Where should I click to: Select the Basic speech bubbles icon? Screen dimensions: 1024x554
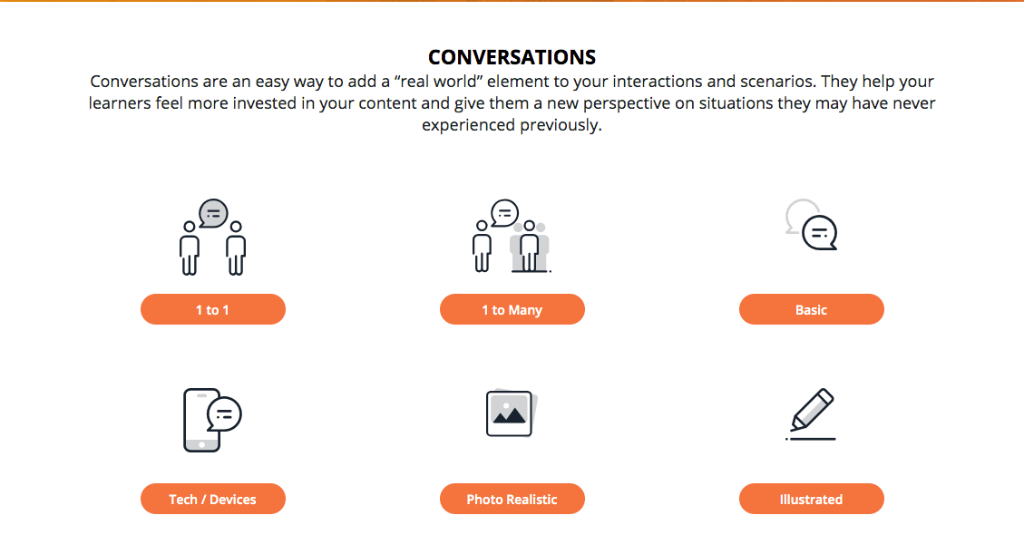812,226
